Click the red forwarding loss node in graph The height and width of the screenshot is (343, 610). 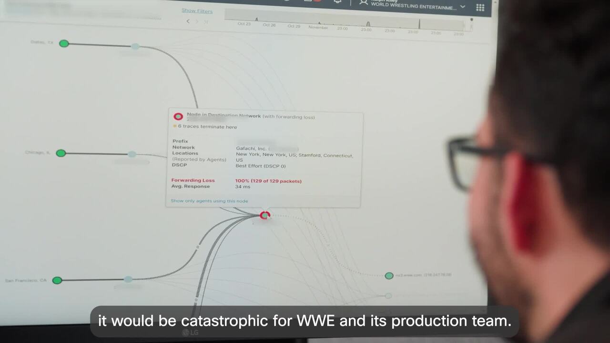(265, 215)
